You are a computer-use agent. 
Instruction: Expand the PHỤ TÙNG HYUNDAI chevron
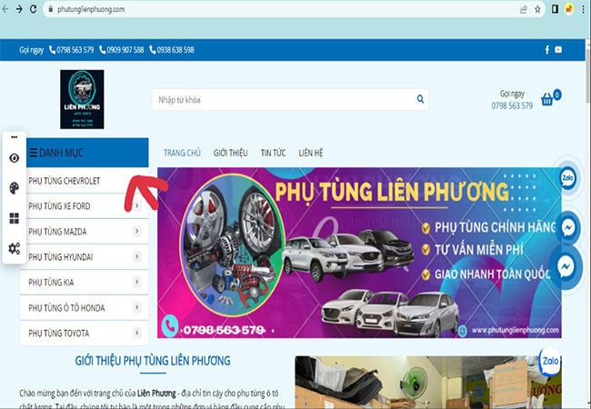(x=136, y=256)
